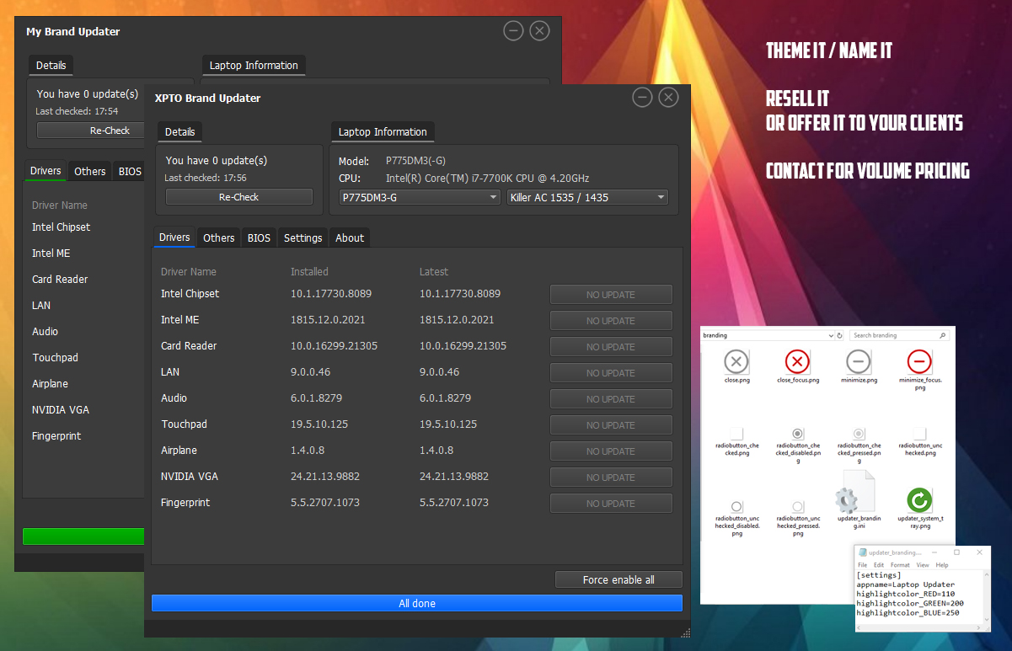Screen dimensions: 1012x651
Task: Click the Card Reader installed version 10.0.16299.21305
Action: (x=334, y=346)
